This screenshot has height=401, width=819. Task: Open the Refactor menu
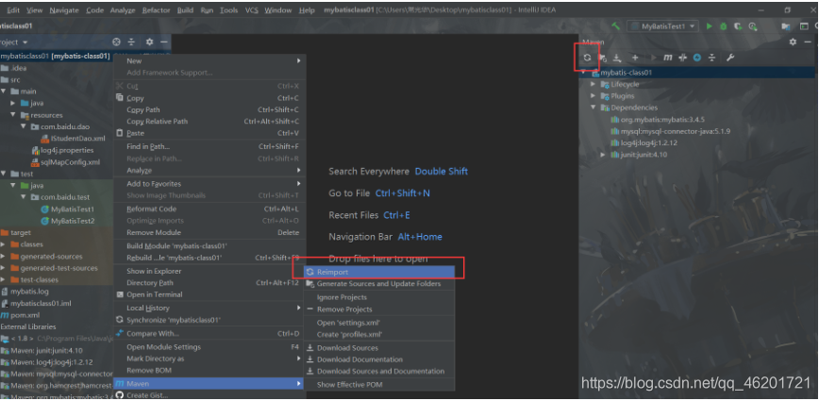click(x=157, y=10)
